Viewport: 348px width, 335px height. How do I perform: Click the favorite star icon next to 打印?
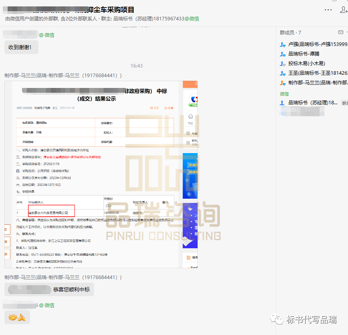coord(166,108)
